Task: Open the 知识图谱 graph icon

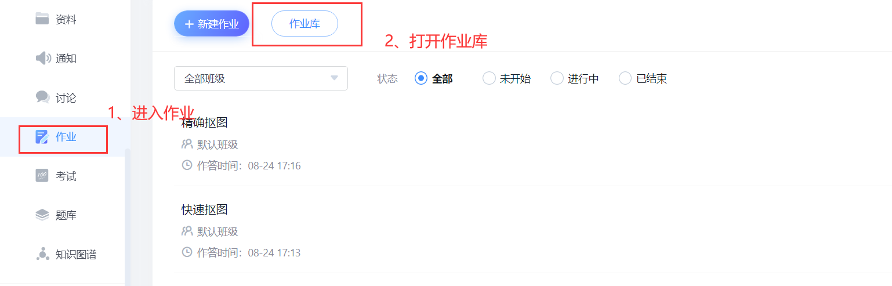Action: coord(42,254)
